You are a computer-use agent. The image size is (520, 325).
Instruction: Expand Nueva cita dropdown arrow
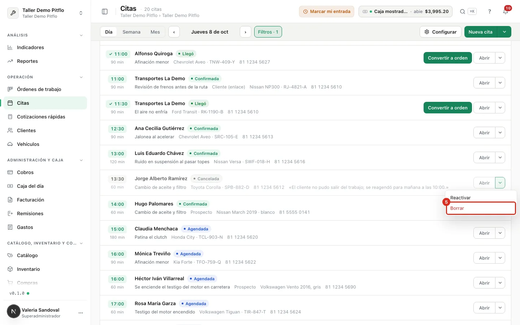point(504,32)
